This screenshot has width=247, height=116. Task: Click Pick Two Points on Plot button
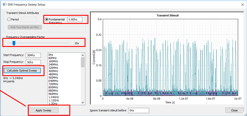tap(25, 27)
